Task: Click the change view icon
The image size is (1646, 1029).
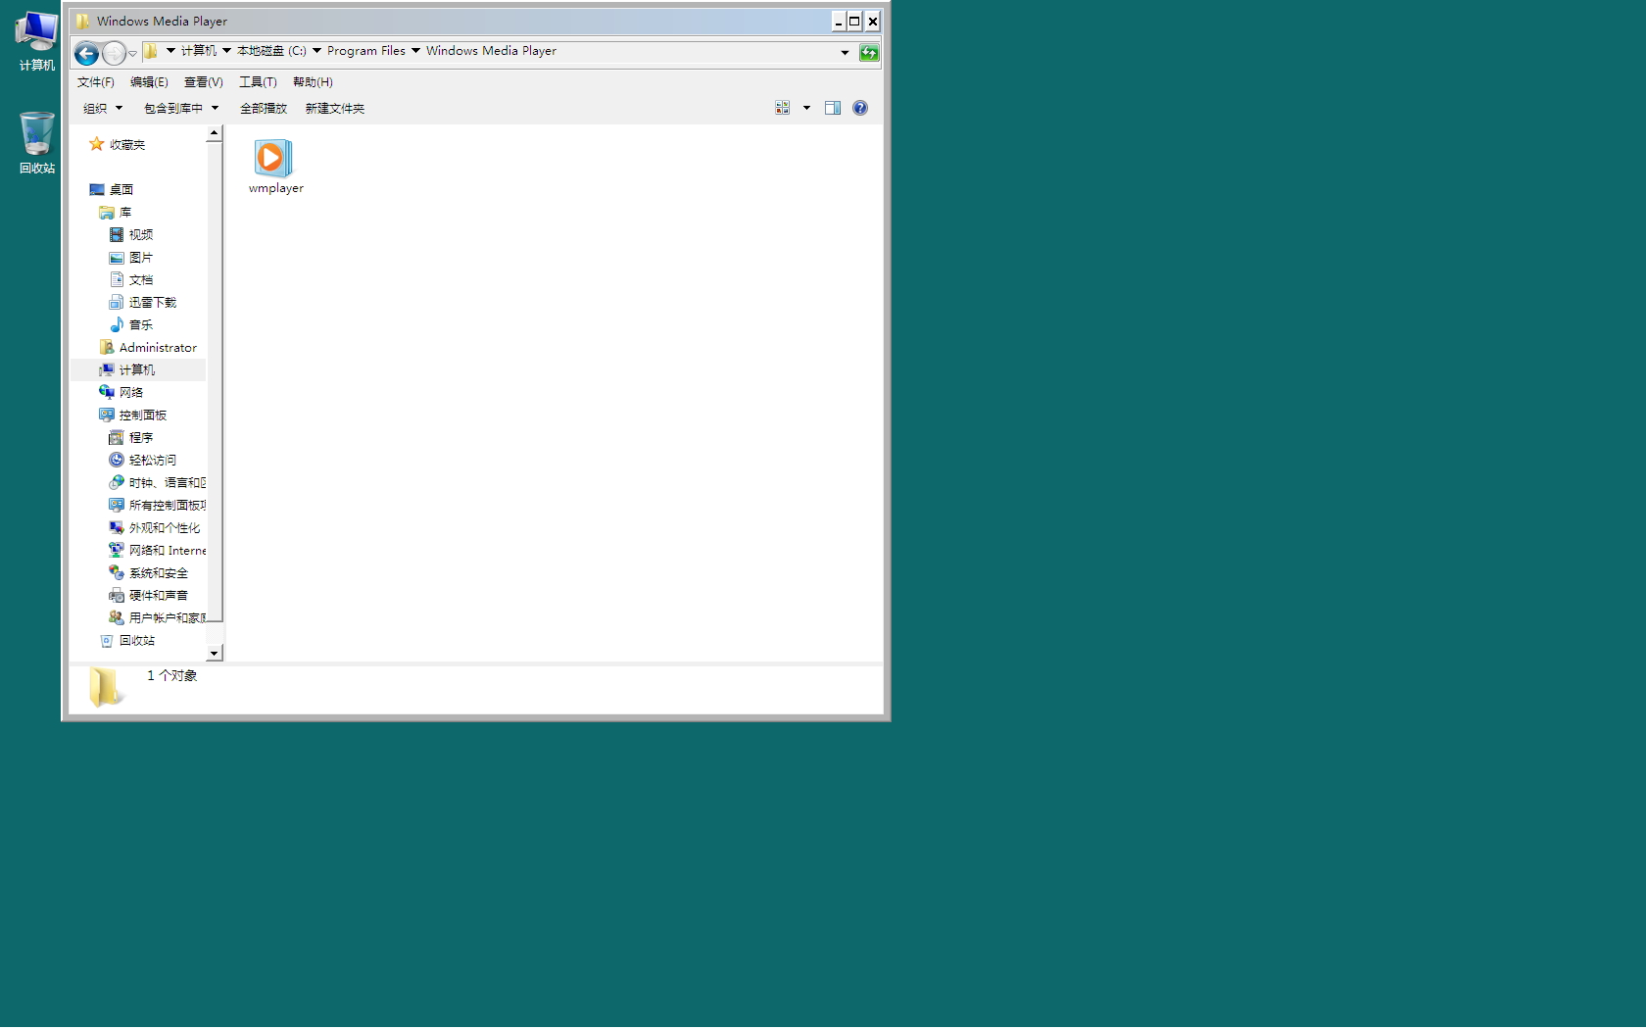Action: pyautogui.click(x=783, y=108)
